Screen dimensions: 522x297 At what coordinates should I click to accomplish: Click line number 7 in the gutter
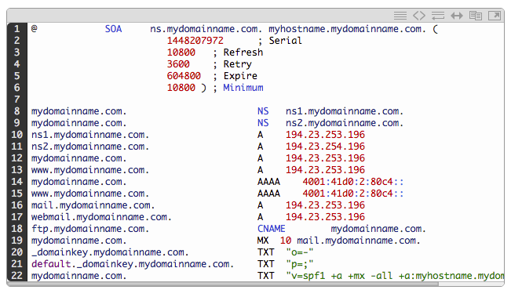pos(17,100)
